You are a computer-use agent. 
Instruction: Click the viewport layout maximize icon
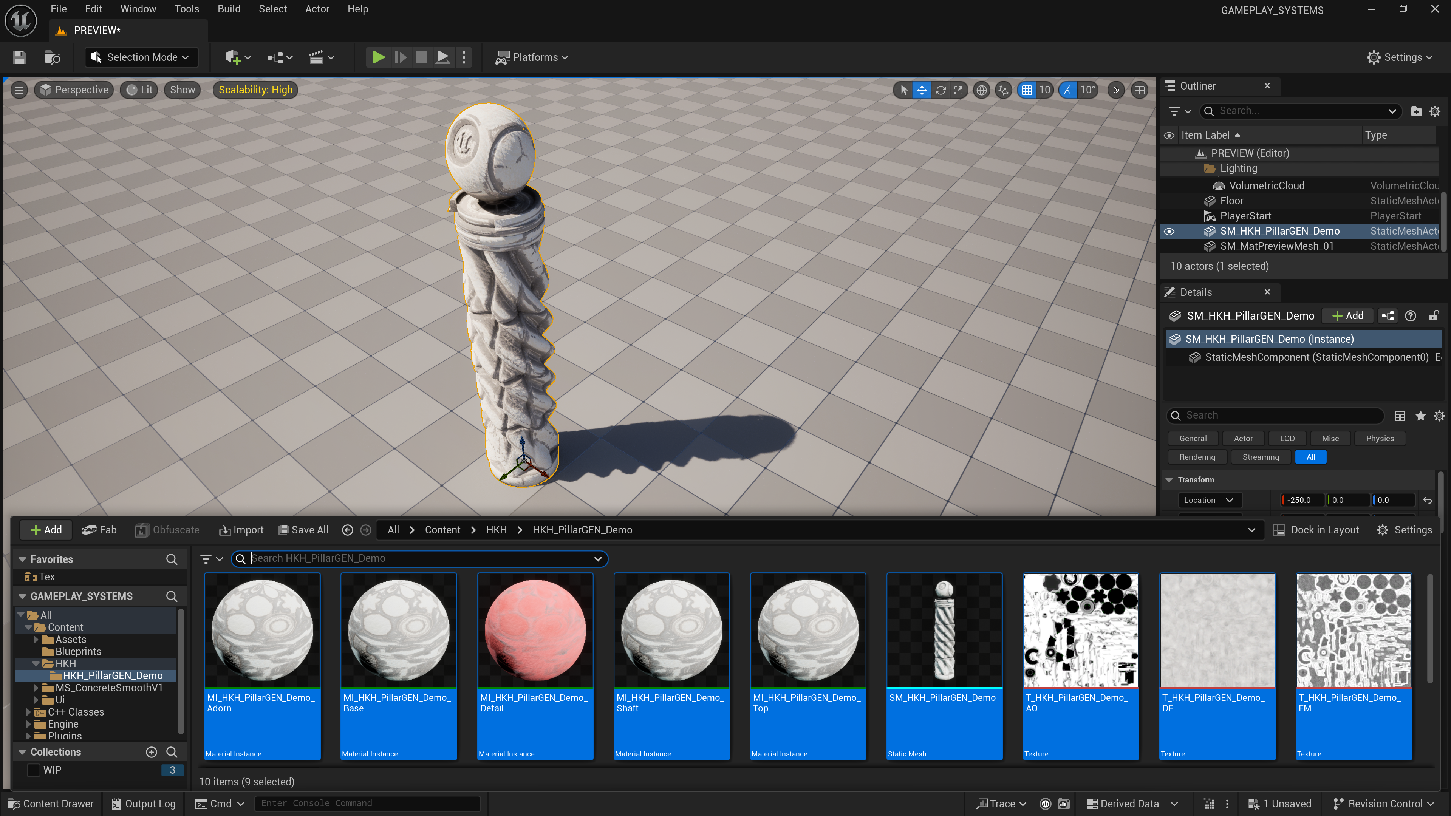click(1140, 90)
